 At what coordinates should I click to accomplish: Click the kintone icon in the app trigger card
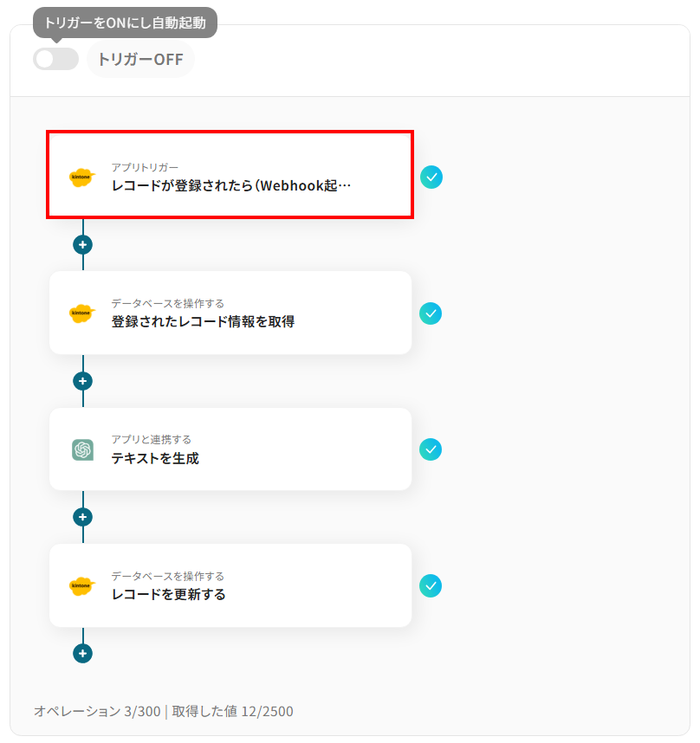(81, 177)
